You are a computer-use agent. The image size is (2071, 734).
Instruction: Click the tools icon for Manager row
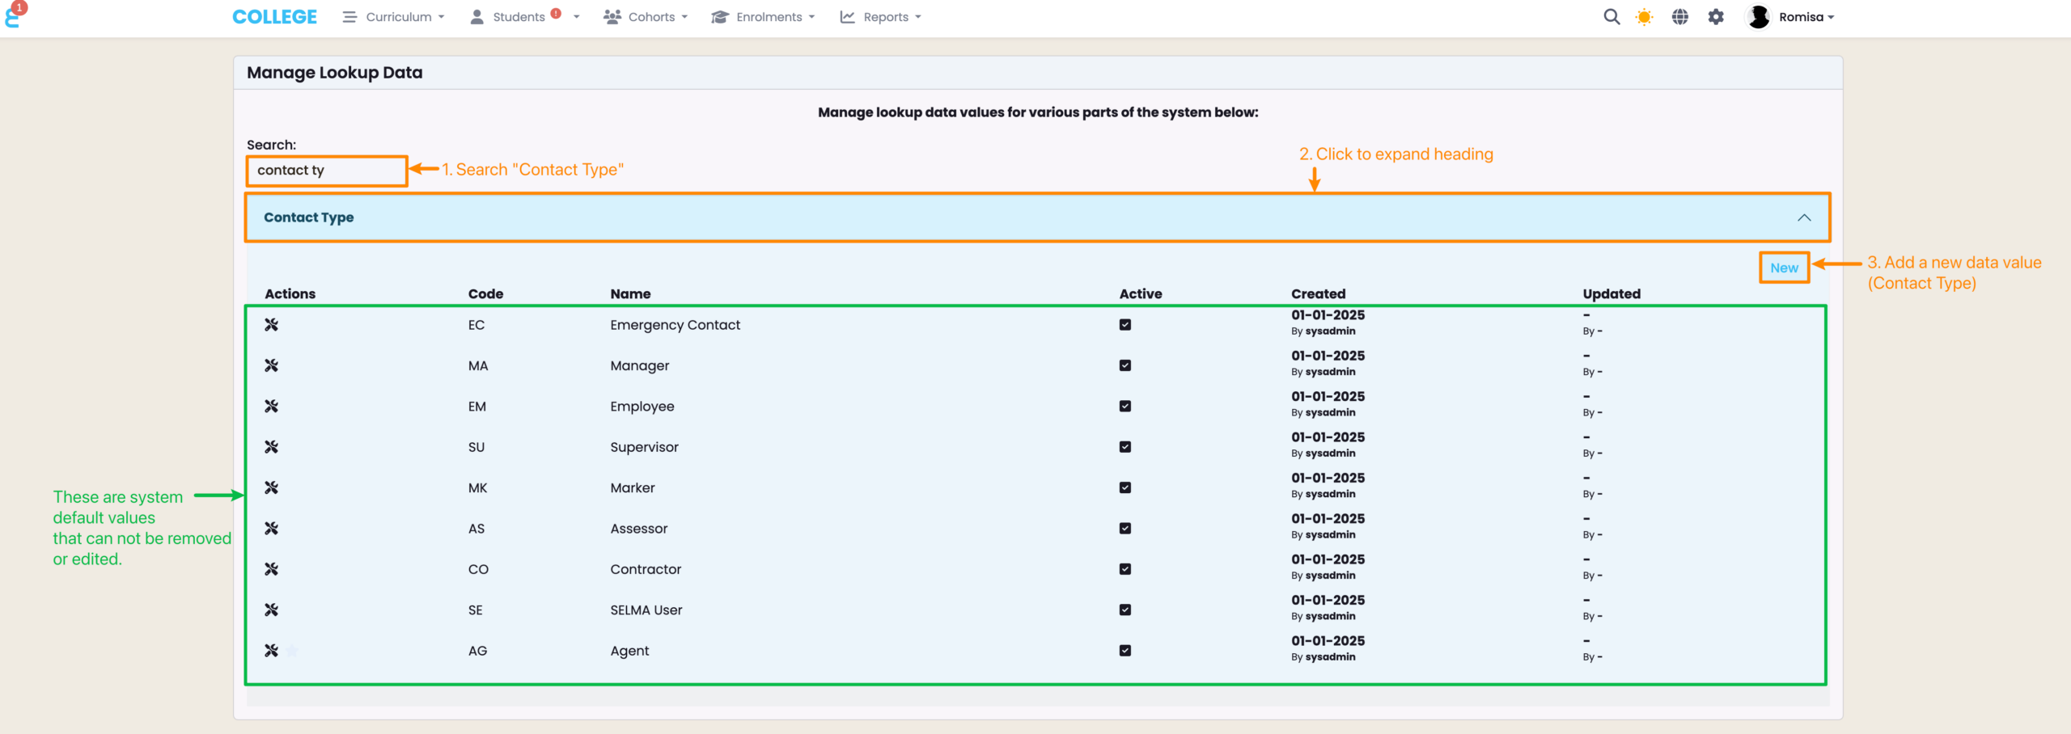tap(271, 365)
